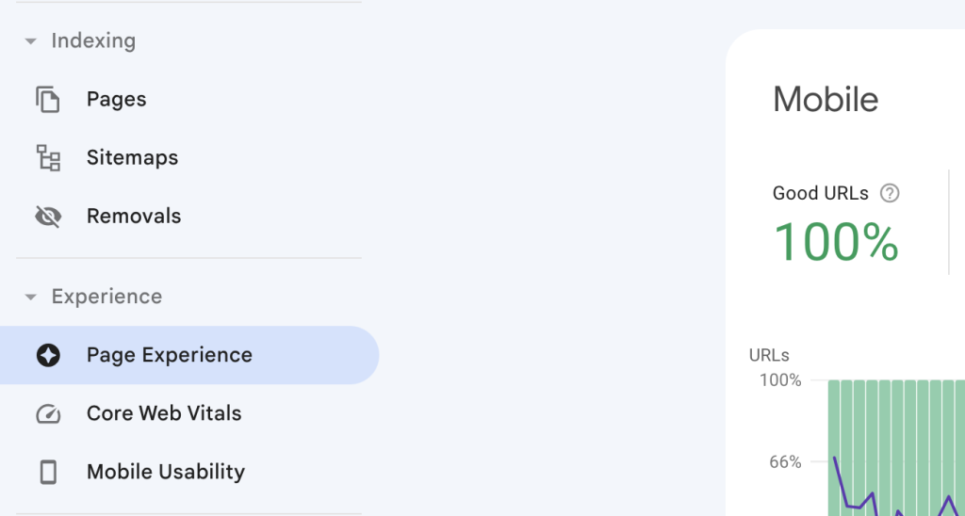Toggle the Indexing section header label
Screen dimensions: 965x516
(x=93, y=40)
